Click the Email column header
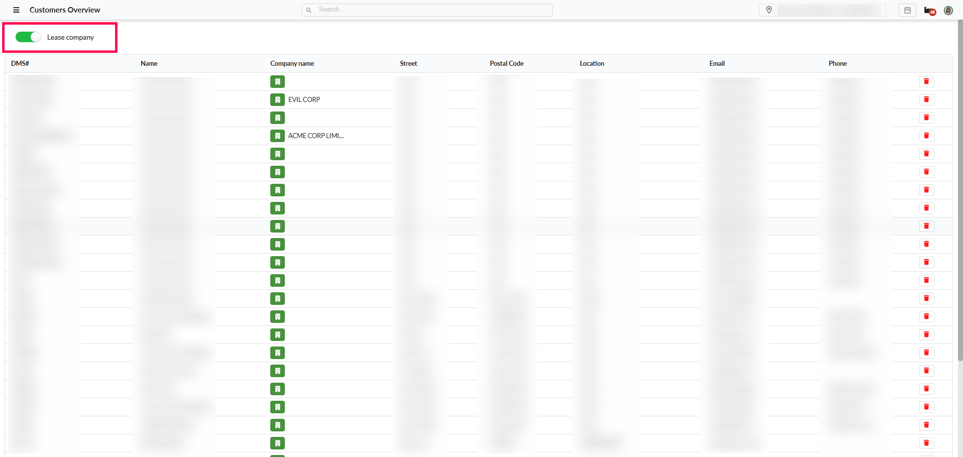 717,63
